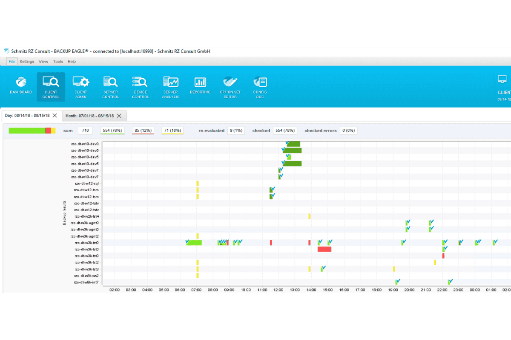Select row label rzc-dt-w8k-int7
This screenshot has height=340, width=511.
pos(86,282)
